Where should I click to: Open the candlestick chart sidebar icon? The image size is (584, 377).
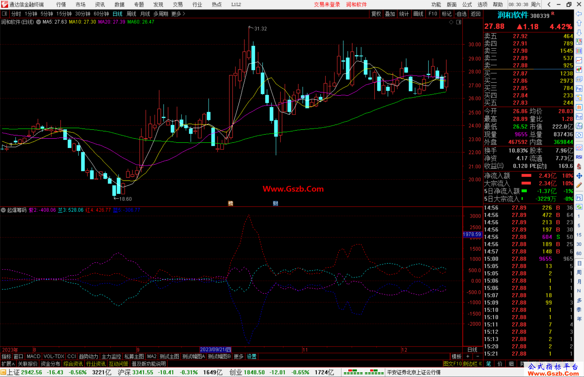click(579, 70)
